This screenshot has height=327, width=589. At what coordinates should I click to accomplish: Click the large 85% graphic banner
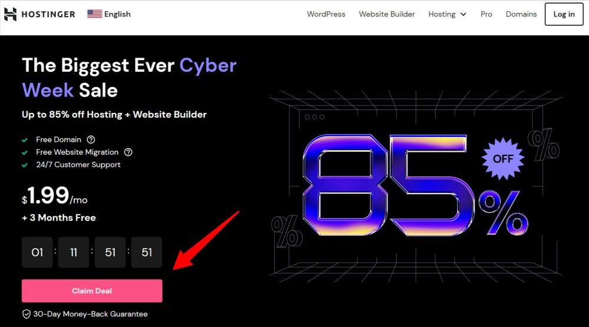click(x=415, y=186)
